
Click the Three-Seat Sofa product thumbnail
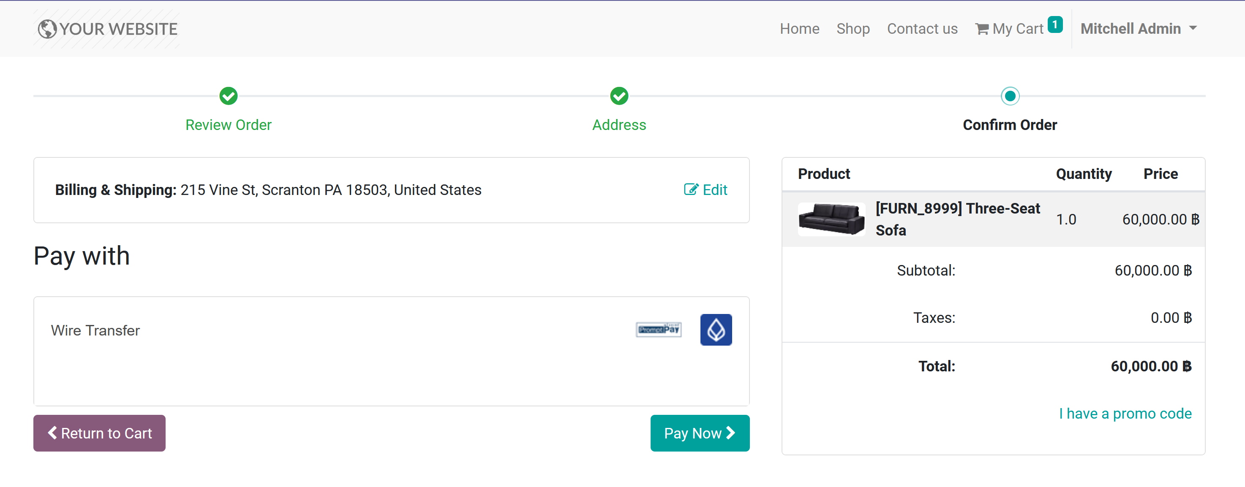coord(831,219)
